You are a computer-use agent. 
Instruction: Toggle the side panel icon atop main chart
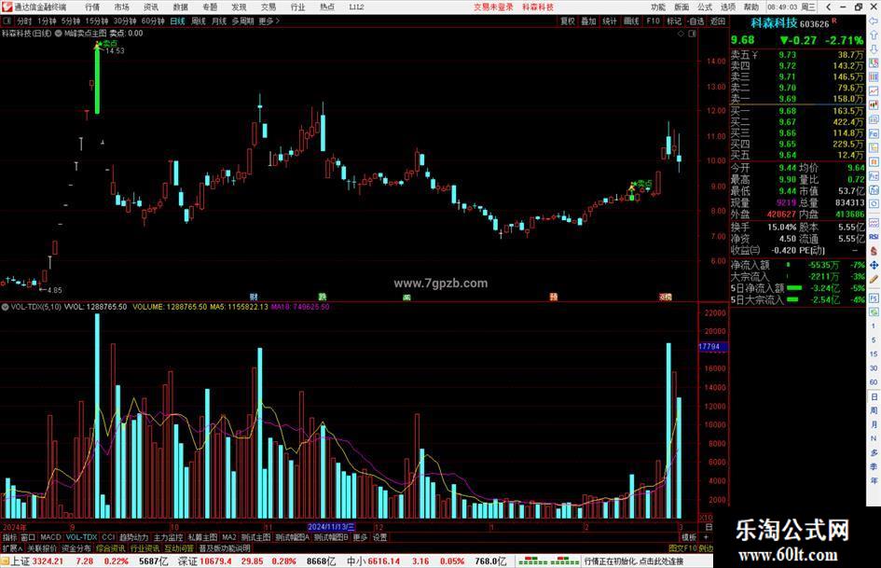pyautogui.click(x=692, y=34)
